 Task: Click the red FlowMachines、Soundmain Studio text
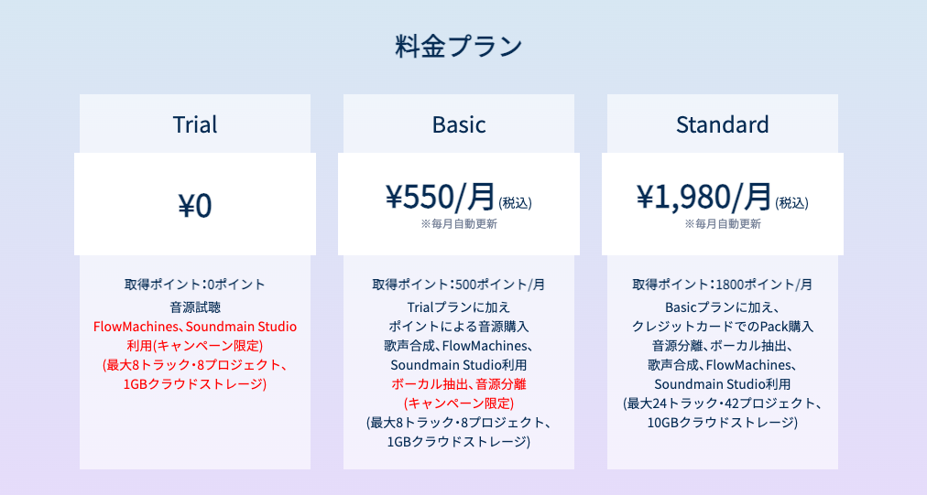tap(195, 327)
